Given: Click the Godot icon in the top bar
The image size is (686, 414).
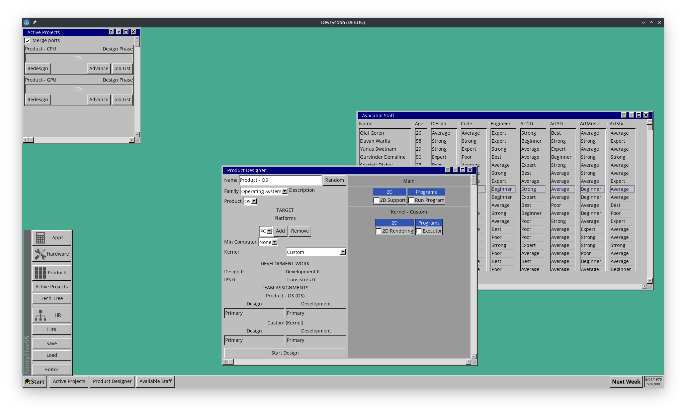Looking at the screenshot, I should 26,22.
